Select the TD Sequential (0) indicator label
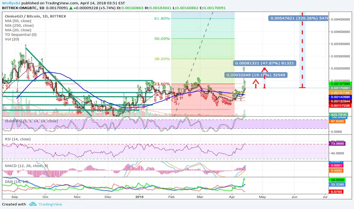The width and height of the screenshot is (354, 209). pyautogui.click(x=21, y=35)
